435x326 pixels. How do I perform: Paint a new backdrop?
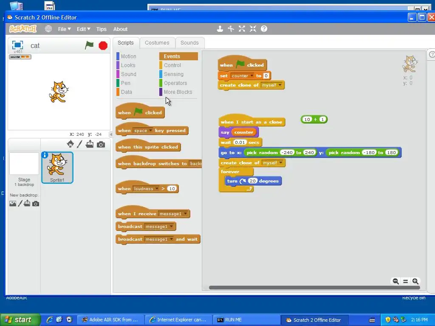[x=20, y=204]
